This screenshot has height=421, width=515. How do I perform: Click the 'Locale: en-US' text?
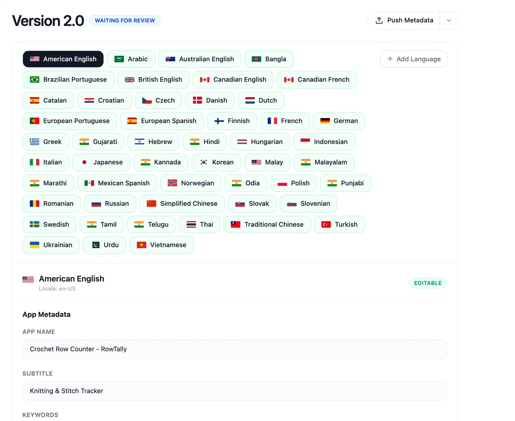pos(57,289)
